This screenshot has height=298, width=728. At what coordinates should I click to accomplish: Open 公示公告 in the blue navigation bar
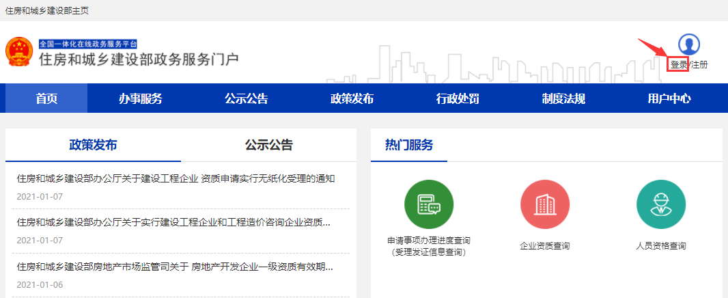(x=246, y=98)
